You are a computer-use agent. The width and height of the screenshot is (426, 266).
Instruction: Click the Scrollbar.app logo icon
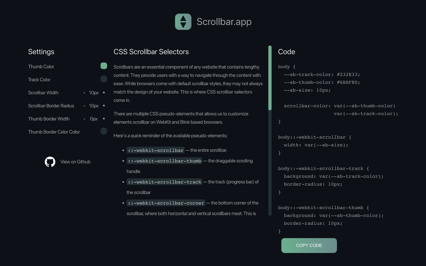point(183,22)
